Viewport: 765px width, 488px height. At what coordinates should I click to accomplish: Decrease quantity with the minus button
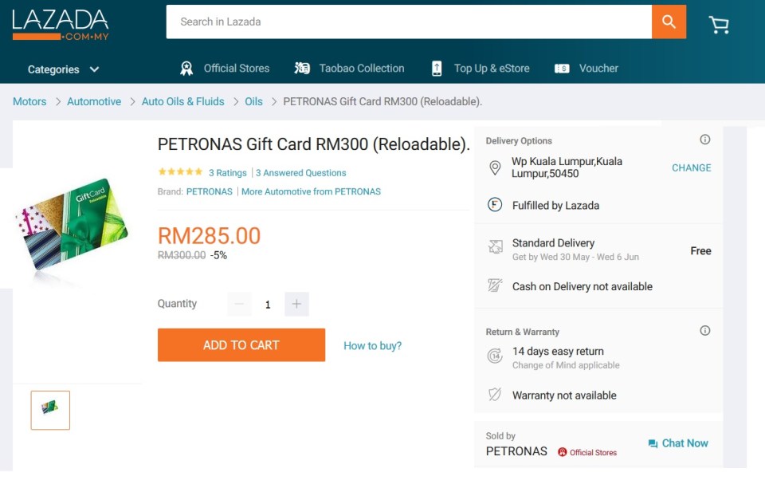pos(239,304)
